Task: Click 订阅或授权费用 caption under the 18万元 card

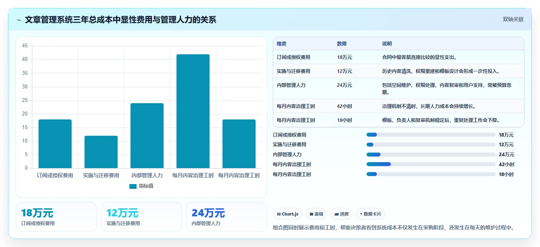Action: point(38,223)
